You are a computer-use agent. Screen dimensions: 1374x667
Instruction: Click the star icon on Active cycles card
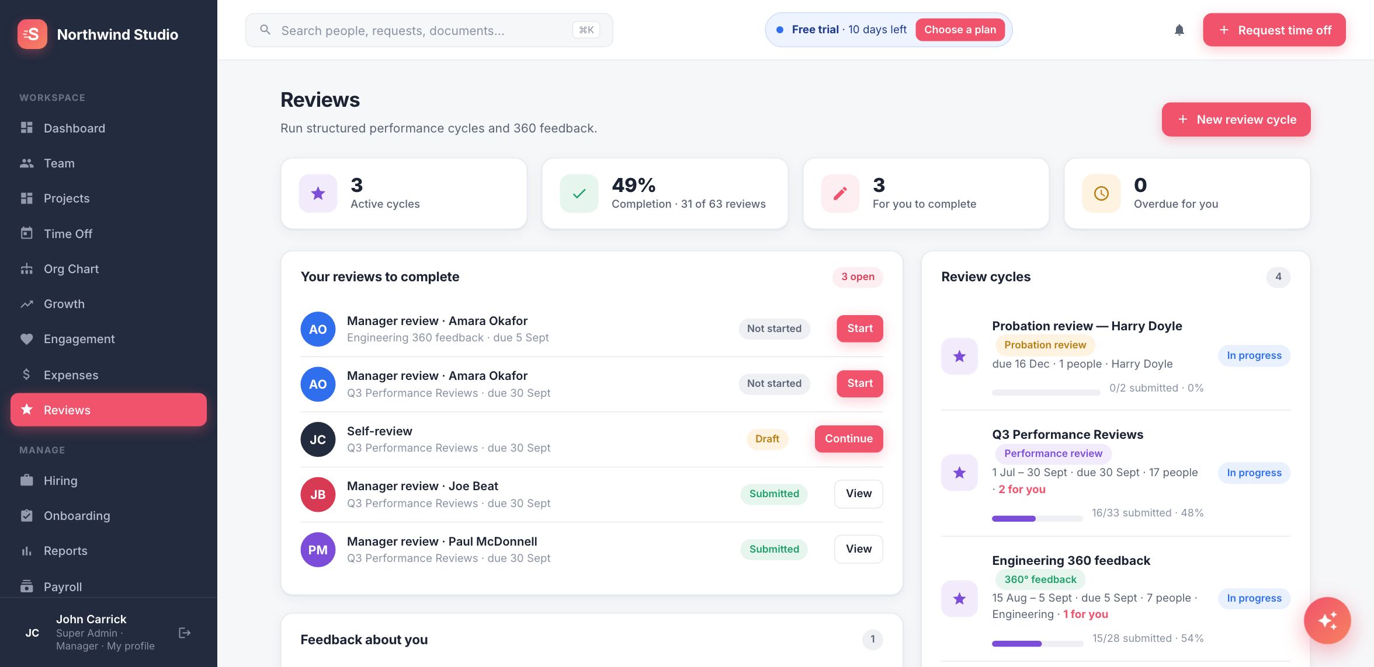tap(318, 193)
